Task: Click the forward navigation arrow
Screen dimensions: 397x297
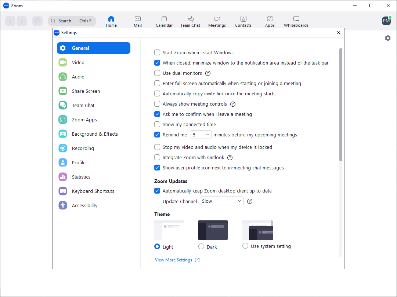Action: tap(22, 21)
